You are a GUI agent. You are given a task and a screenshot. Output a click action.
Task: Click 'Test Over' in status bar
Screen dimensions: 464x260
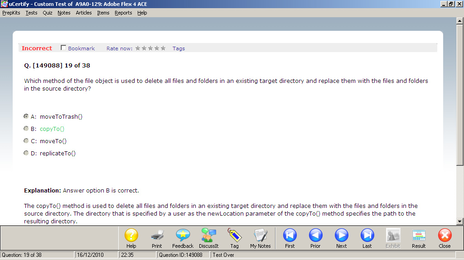click(223, 255)
